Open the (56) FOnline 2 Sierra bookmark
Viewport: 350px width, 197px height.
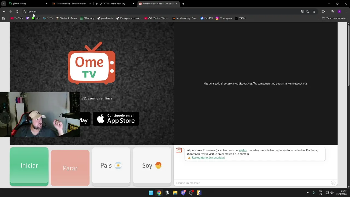click(157, 18)
